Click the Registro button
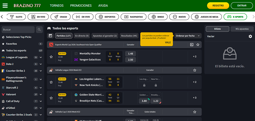 tap(218, 6)
